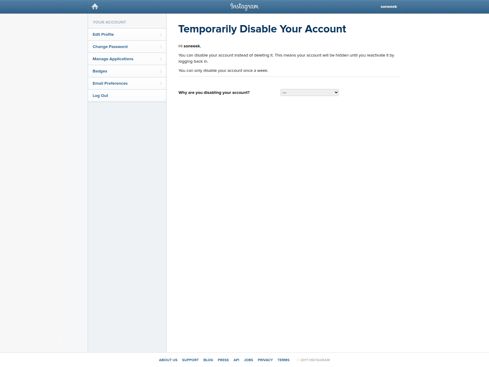Open the soneeek username menu
The width and height of the screenshot is (489, 367).
coord(389,6)
